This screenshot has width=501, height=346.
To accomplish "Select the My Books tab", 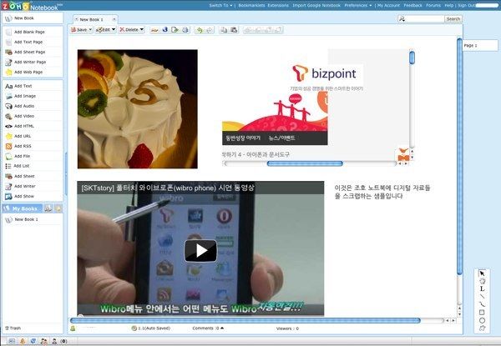I will (x=22, y=208).
